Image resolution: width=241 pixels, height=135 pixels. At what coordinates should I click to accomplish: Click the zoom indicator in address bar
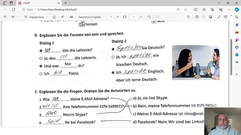pyautogui.click(x=178, y=9)
